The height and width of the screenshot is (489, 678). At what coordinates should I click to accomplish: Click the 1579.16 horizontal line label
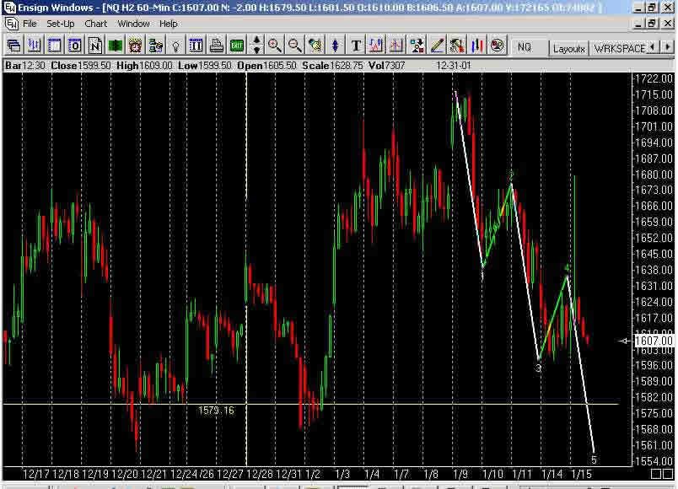[x=216, y=411]
